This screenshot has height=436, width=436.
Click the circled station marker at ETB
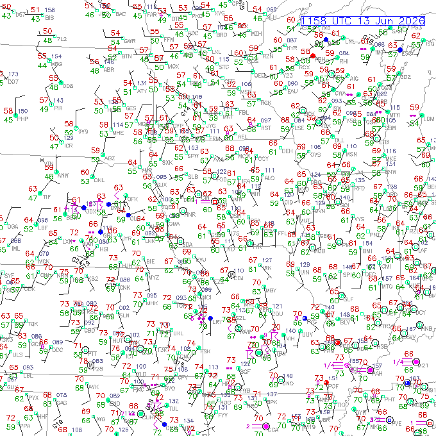point(377,138)
